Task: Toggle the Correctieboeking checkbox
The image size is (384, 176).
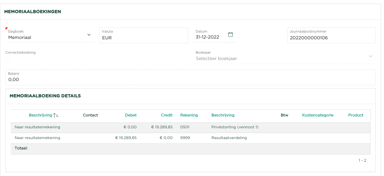Action: [x=8, y=60]
